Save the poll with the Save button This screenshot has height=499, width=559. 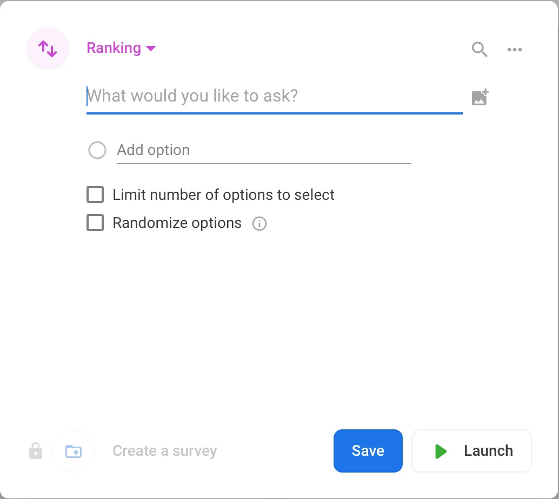(368, 451)
